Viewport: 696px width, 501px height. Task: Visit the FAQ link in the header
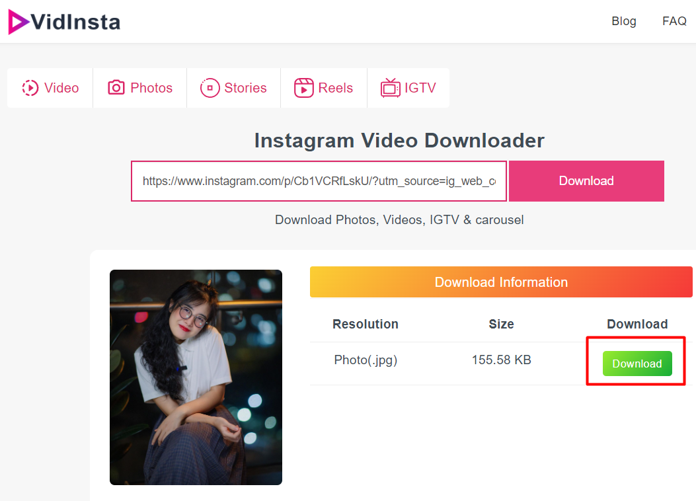674,21
